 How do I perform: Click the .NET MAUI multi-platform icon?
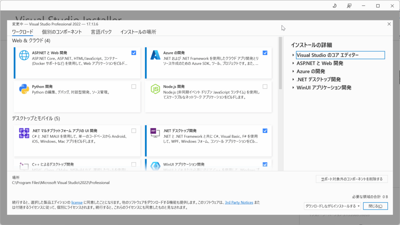click(x=24, y=133)
